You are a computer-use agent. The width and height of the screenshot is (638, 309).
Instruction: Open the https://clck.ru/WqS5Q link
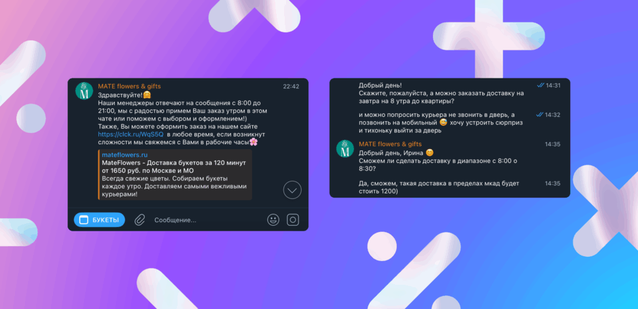pos(131,134)
